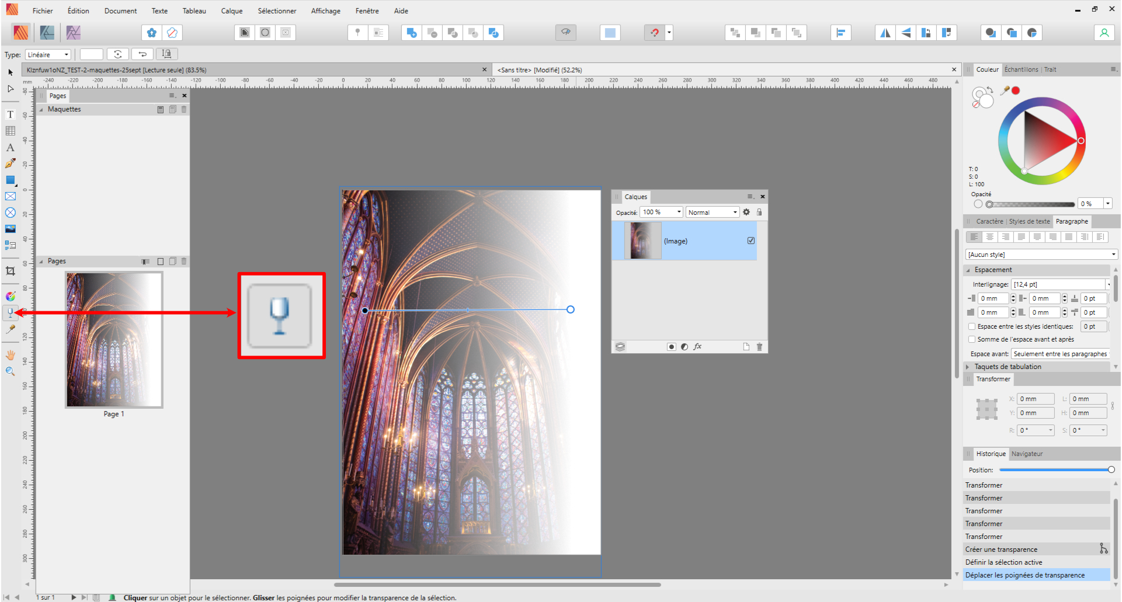1122x602 pixels.
Task: Select the Frame Text tool
Action: (x=11, y=114)
